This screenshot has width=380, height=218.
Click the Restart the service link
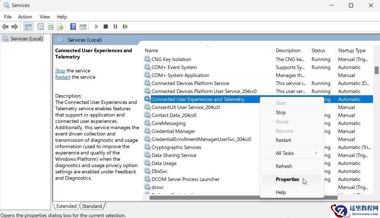click(63, 77)
